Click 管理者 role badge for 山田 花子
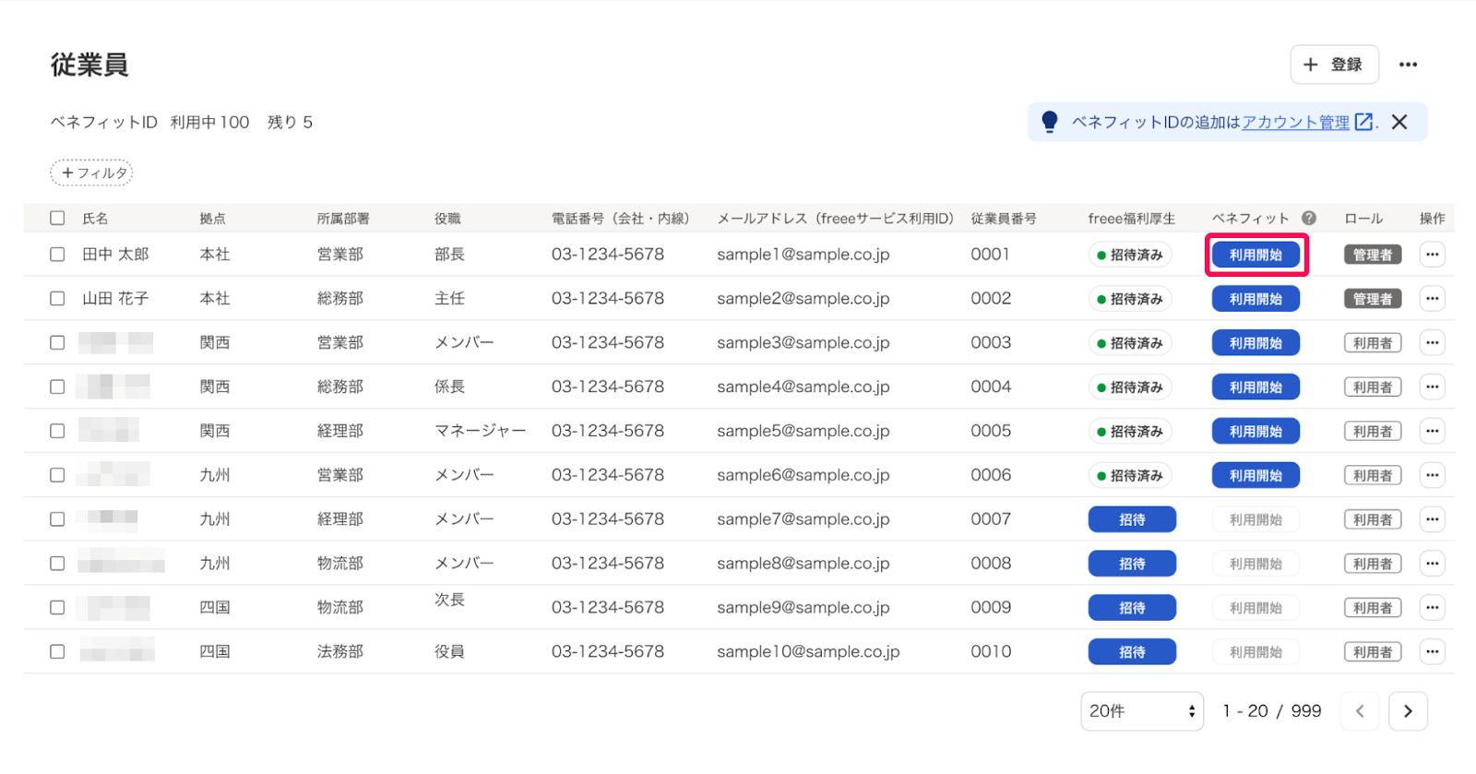The height and width of the screenshot is (774, 1476). [1373, 299]
